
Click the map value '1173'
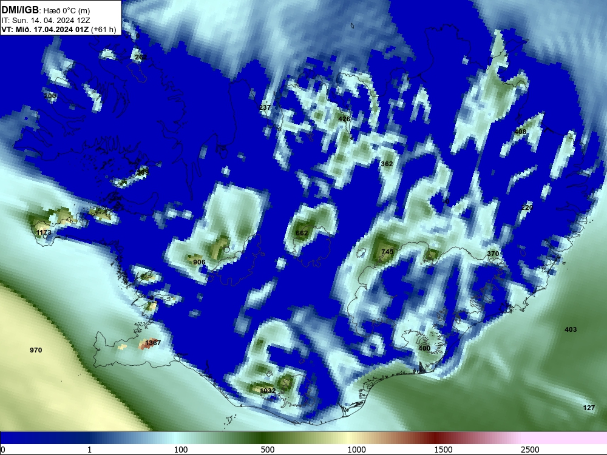pyautogui.click(x=44, y=232)
